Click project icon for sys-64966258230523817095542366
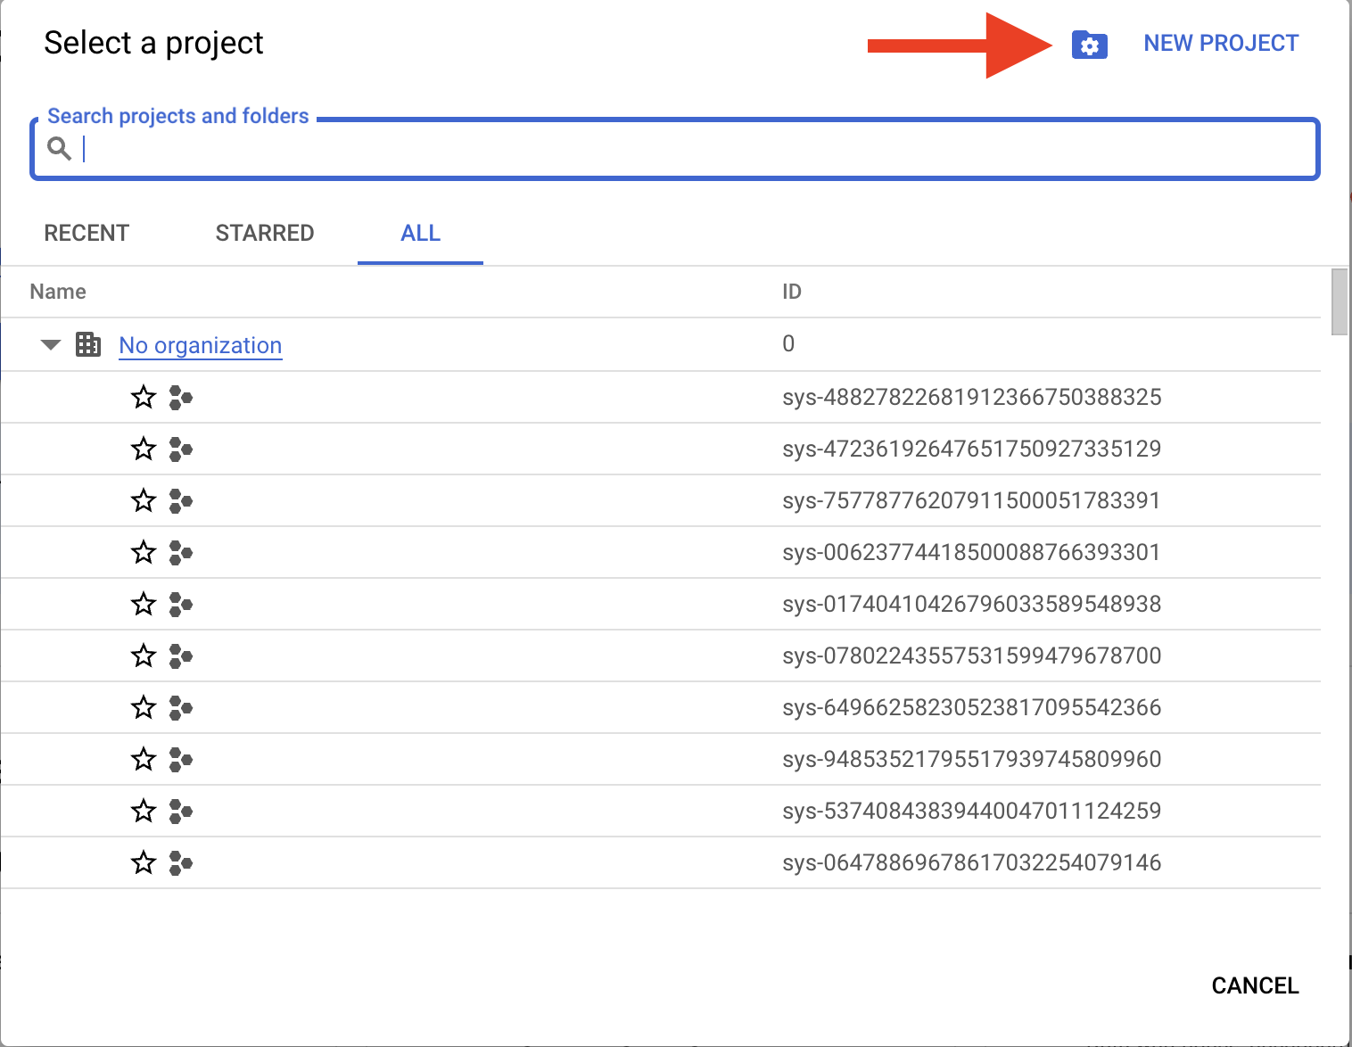The width and height of the screenshot is (1352, 1047). 181,707
